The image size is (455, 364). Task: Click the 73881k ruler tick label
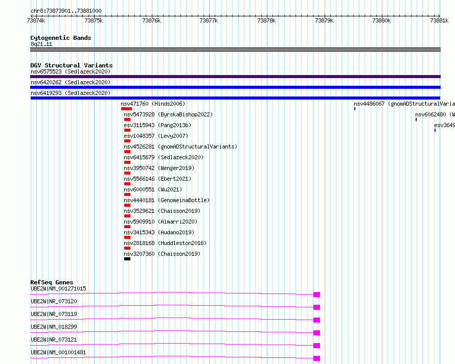click(439, 20)
